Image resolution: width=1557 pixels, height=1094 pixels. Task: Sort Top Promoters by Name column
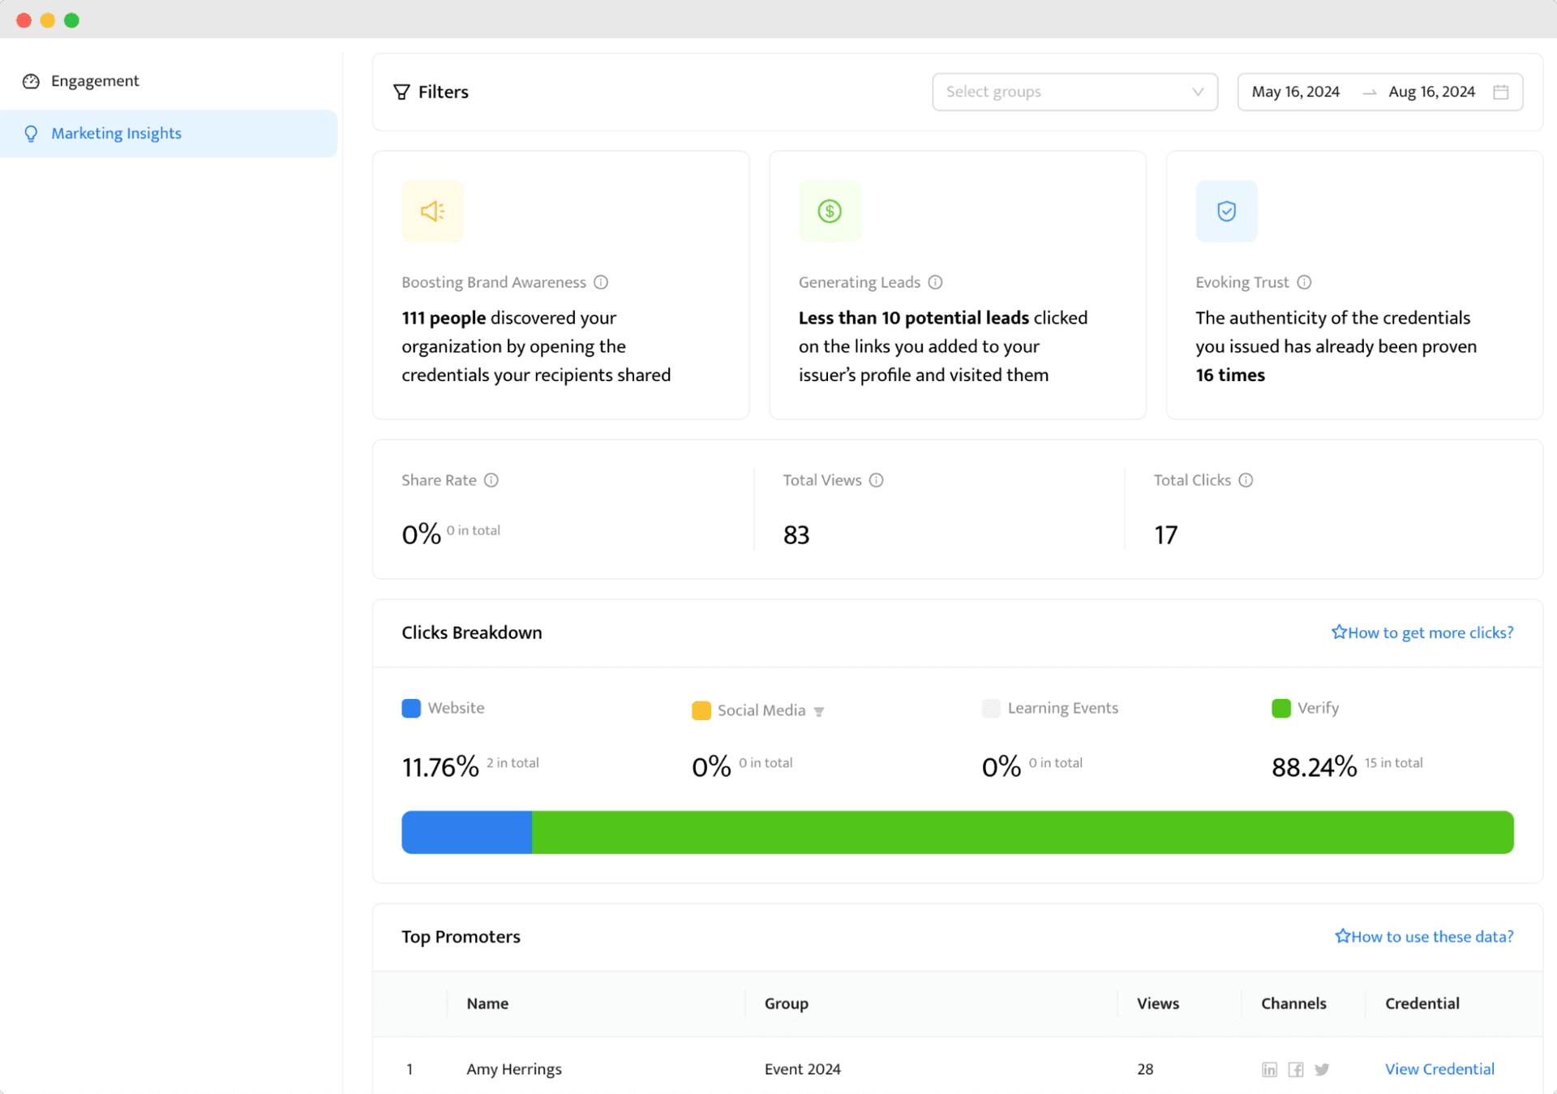tap(487, 1003)
